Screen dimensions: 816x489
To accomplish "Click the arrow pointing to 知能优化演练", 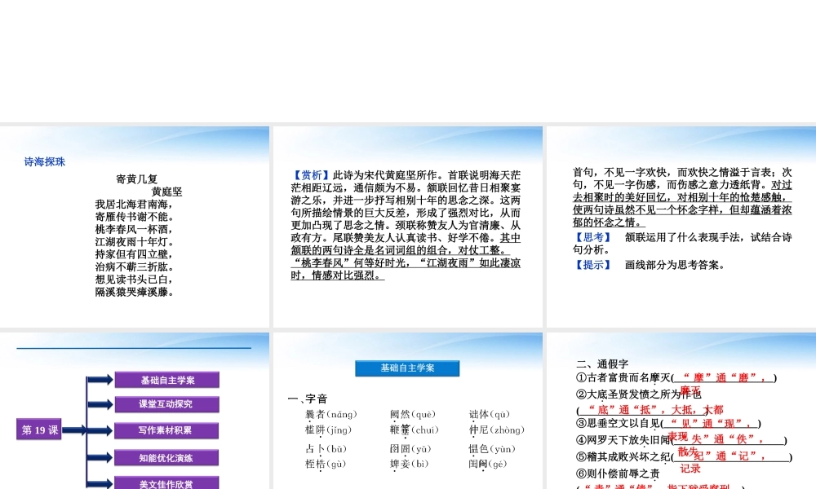I will point(100,458).
